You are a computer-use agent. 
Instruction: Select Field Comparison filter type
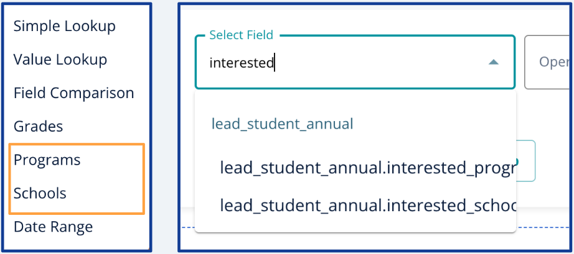click(x=73, y=93)
